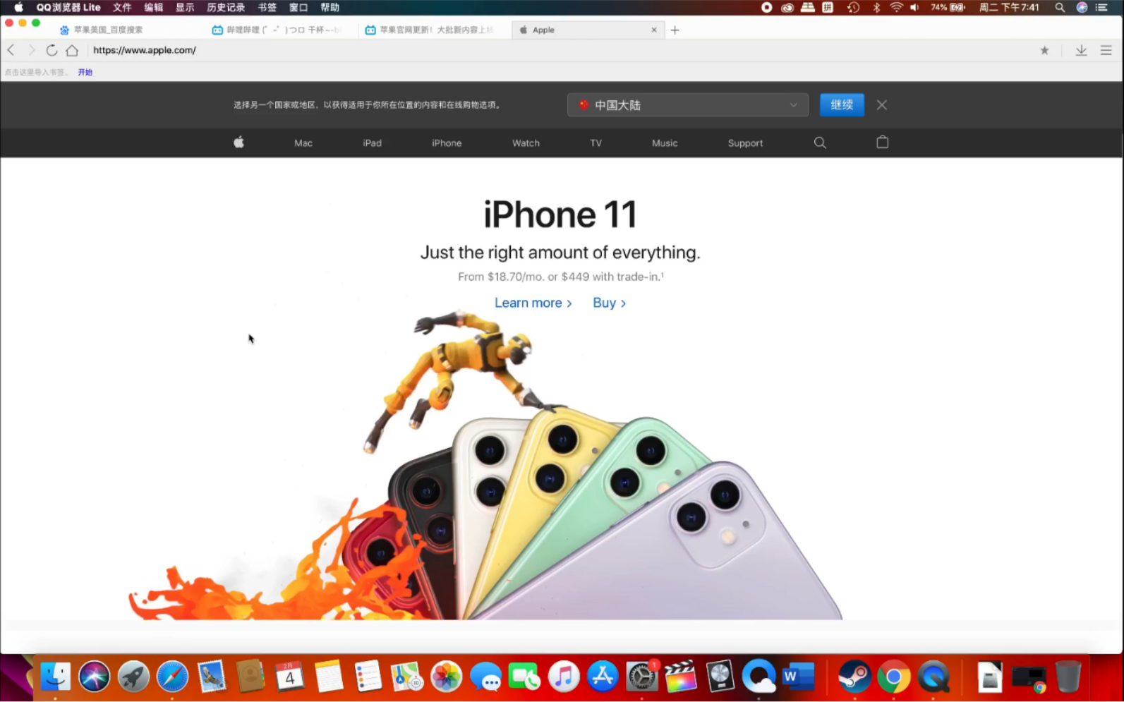Open the browser home page icon
Image resolution: width=1124 pixels, height=702 pixels.
[72, 50]
